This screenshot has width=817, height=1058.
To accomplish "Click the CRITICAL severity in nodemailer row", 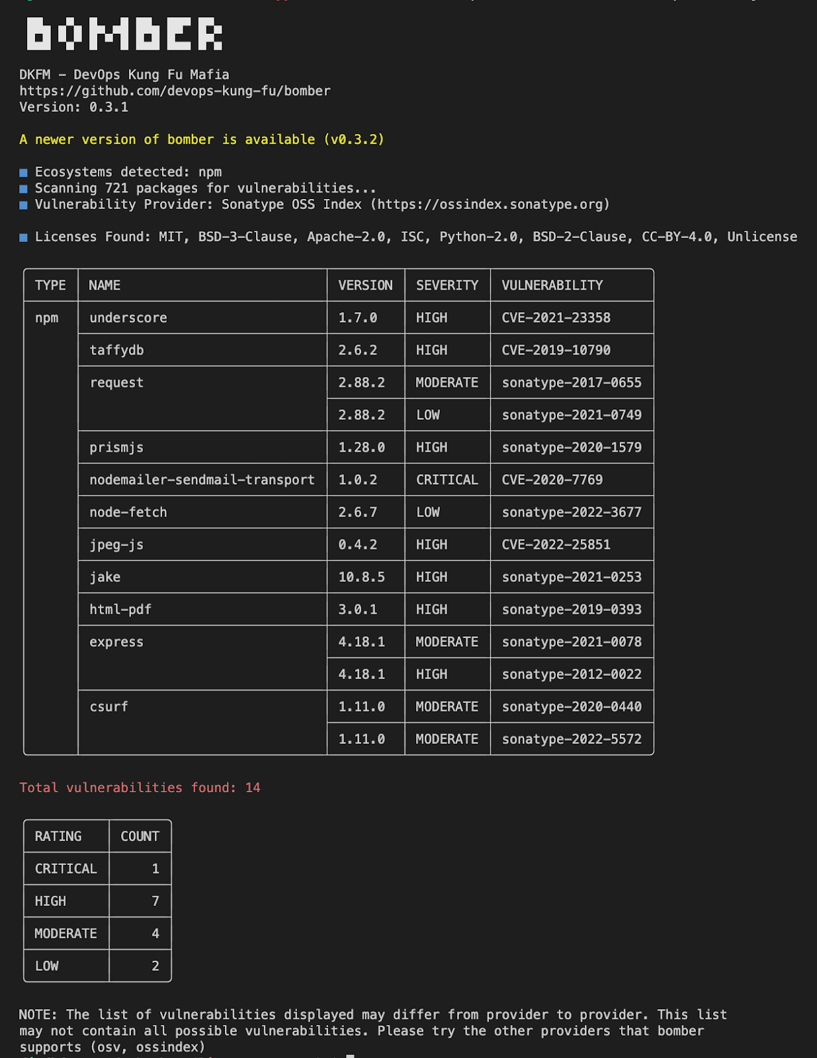I will coord(447,480).
